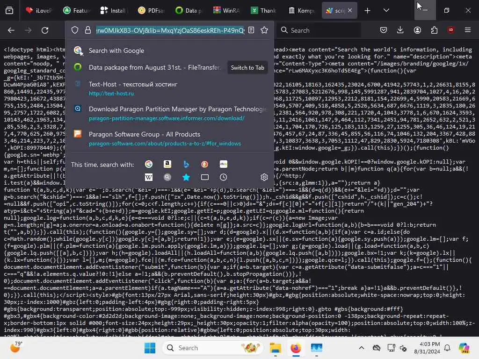Switch to WinRA tab
Screen dimensions: 479x359
click(226, 10)
